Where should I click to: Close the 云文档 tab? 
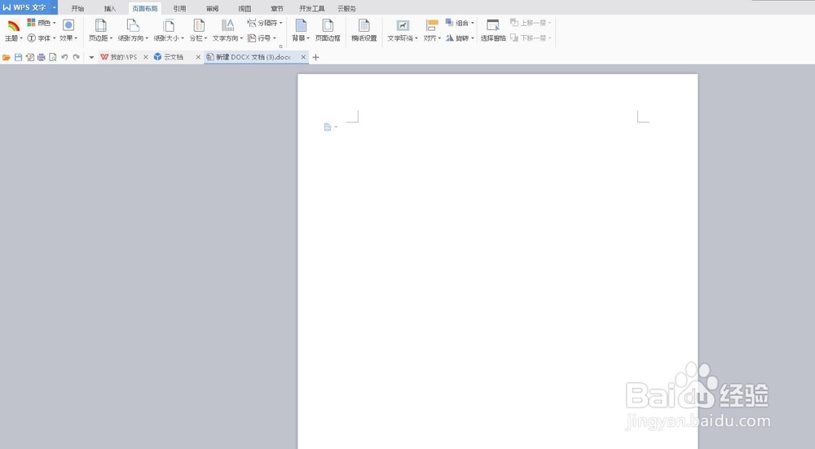[x=198, y=57]
